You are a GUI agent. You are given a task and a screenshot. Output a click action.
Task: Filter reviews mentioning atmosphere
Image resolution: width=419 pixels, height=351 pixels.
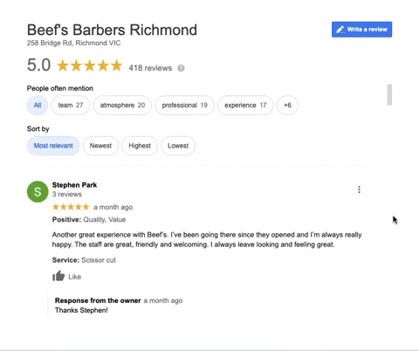tap(122, 105)
